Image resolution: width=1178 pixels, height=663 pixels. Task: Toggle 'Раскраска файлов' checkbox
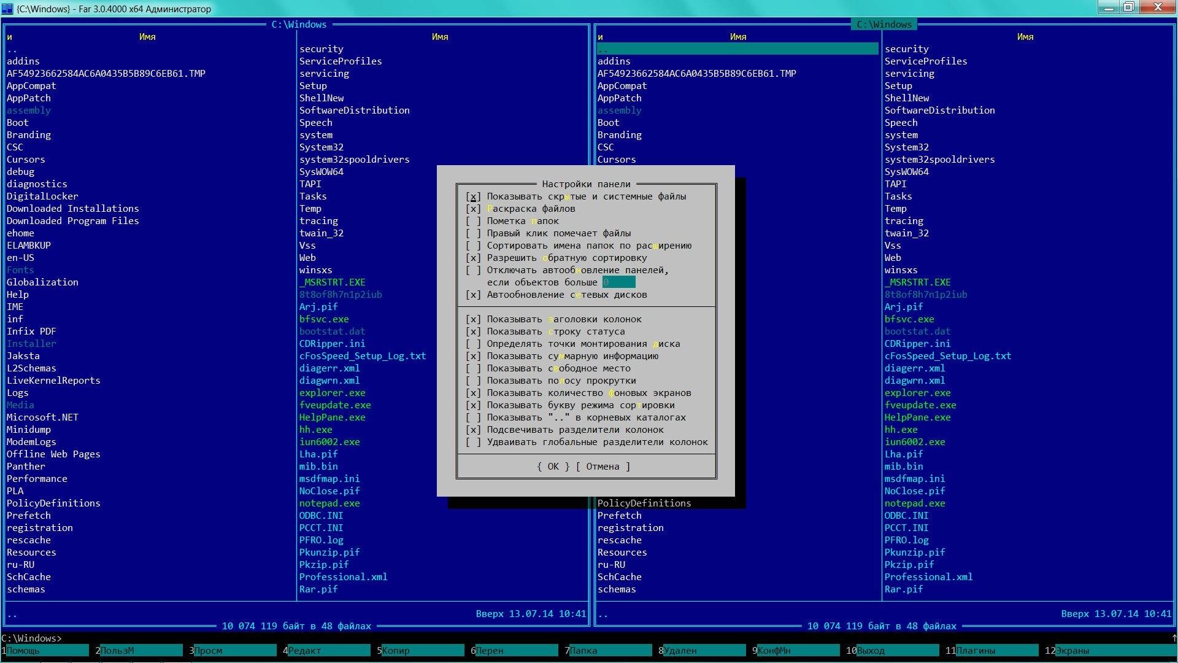(x=473, y=209)
